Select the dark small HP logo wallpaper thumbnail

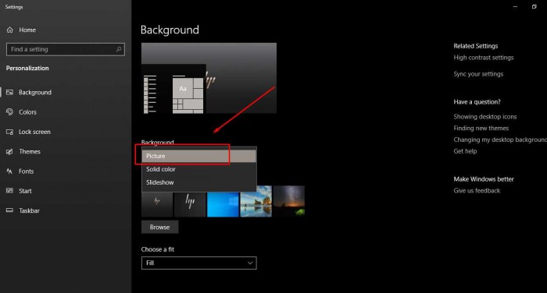(157, 205)
